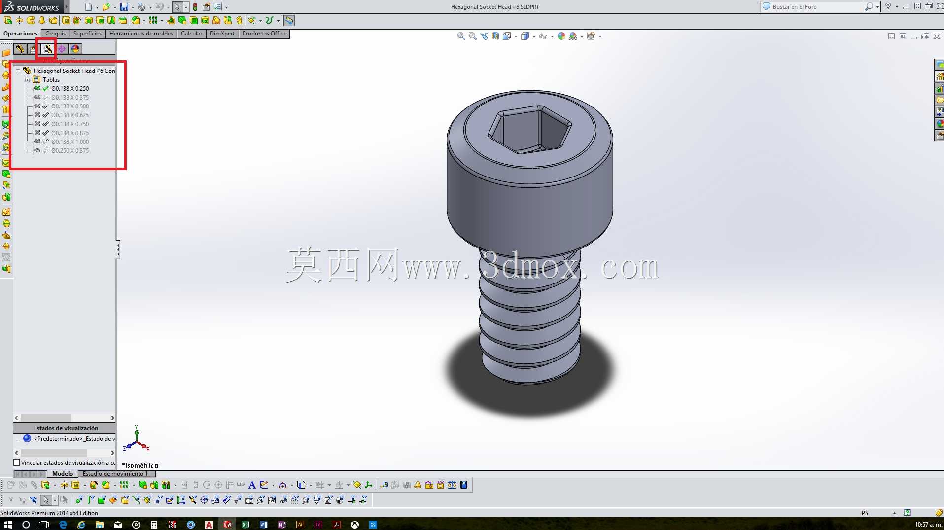This screenshot has height=530, width=944.
Task: Click the Edit Appearance sphere icon
Action: tap(561, 36)
